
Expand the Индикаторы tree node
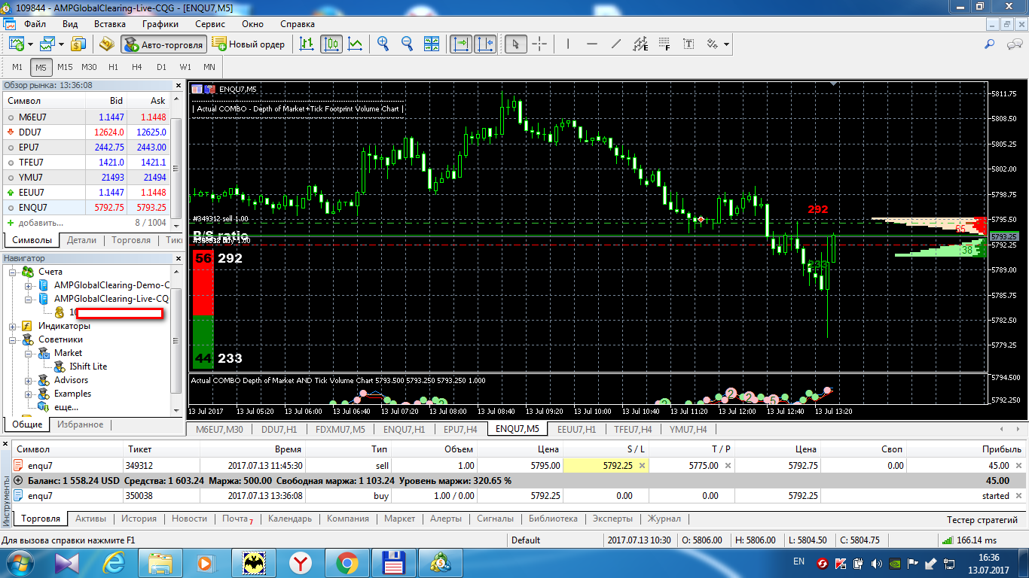click(x=12, y=326)
